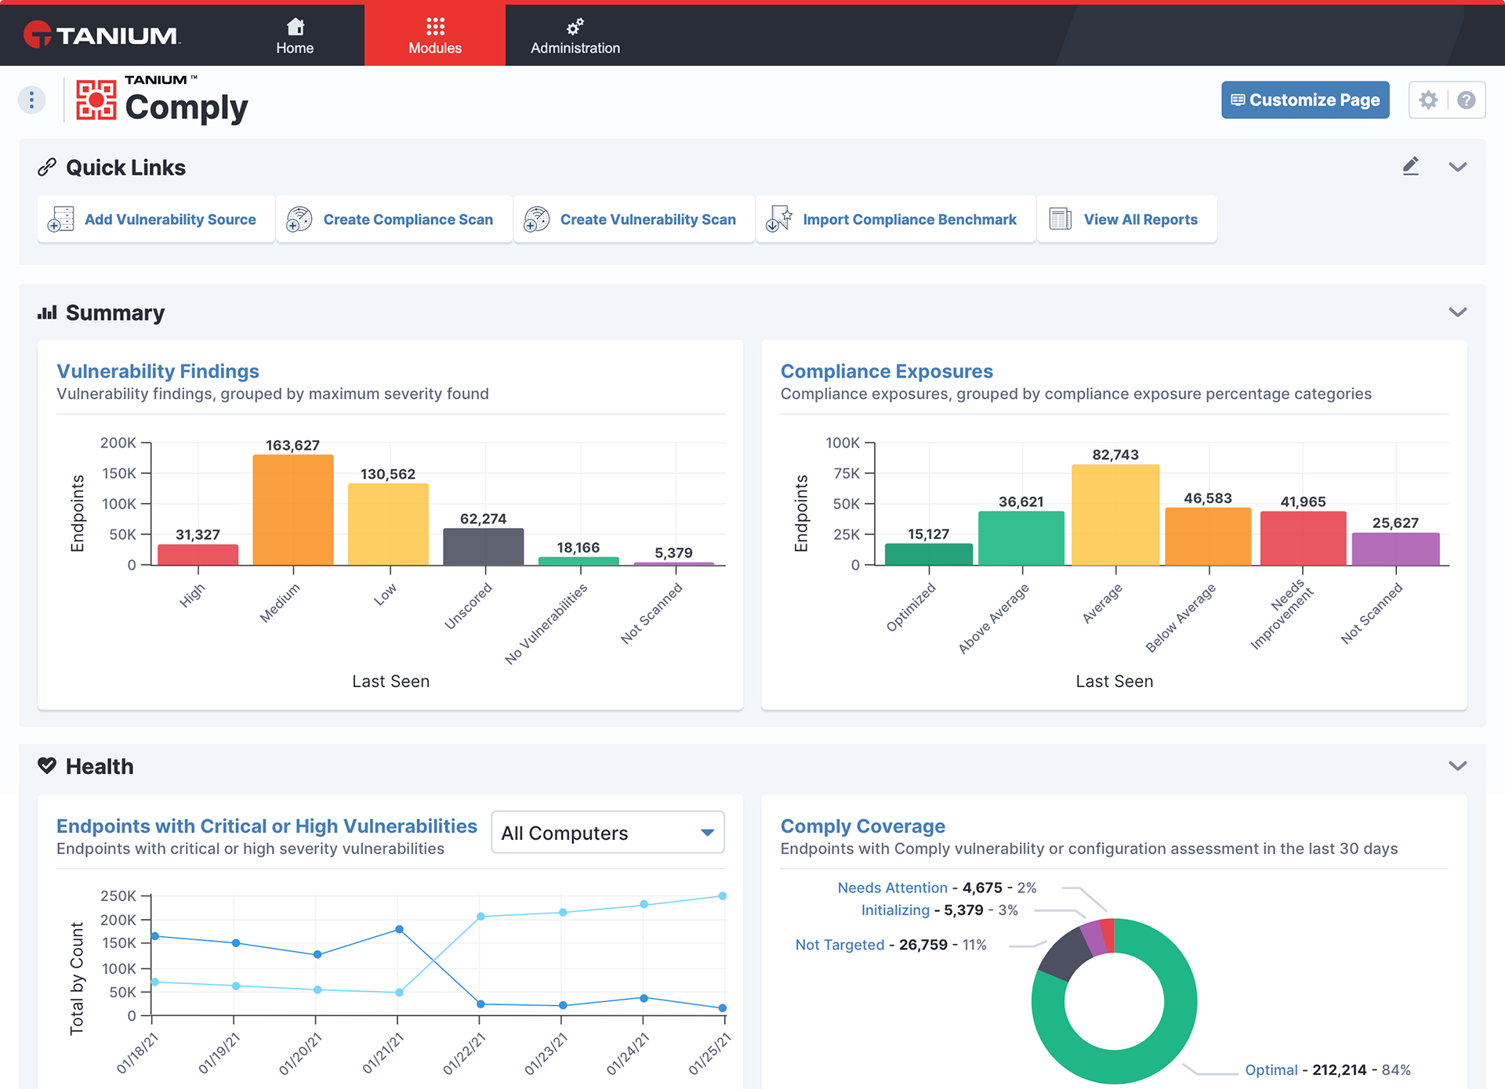Click the Initializing legend label
This screenshot has width=1505, height=1089.
[x=895, y=910]
